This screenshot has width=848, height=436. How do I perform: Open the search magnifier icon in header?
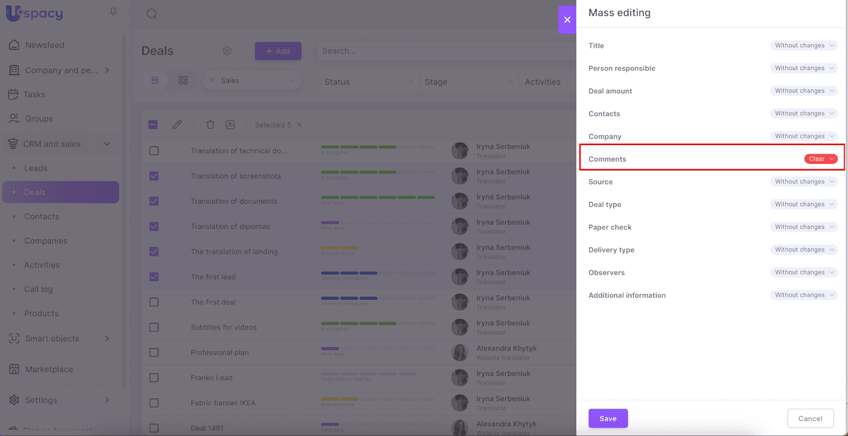(x=152, y=14)
